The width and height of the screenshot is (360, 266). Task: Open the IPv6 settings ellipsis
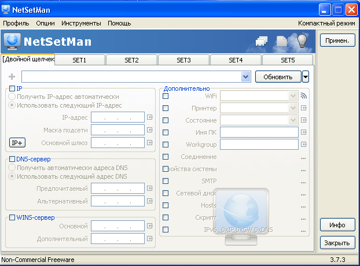(303, 231)
